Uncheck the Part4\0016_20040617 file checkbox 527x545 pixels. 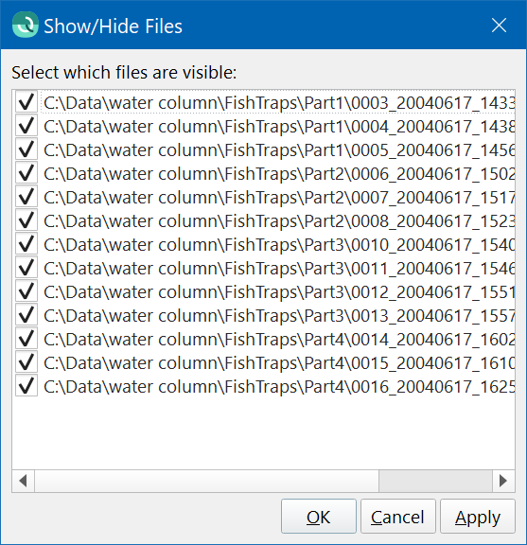(x=26, y=385)
